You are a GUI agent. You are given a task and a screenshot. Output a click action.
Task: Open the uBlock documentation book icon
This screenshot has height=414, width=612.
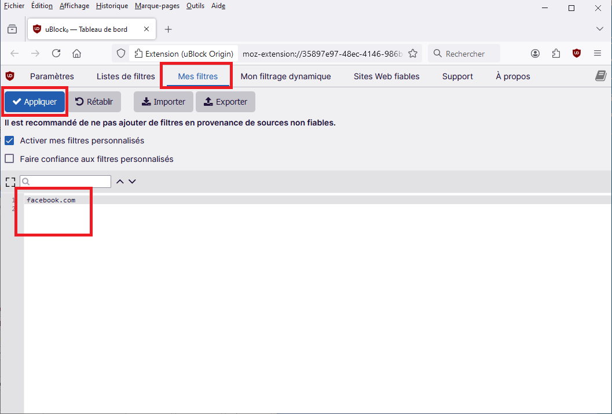(600, 76)
